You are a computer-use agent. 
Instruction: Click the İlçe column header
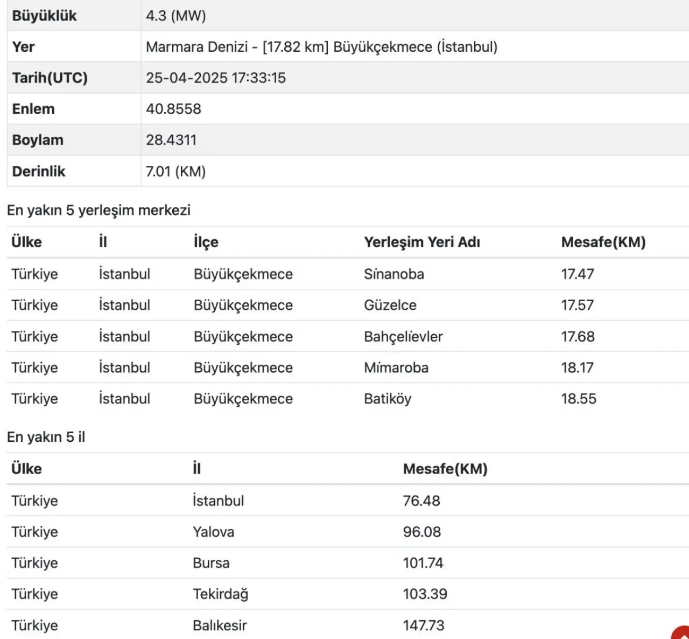[206, 242]
